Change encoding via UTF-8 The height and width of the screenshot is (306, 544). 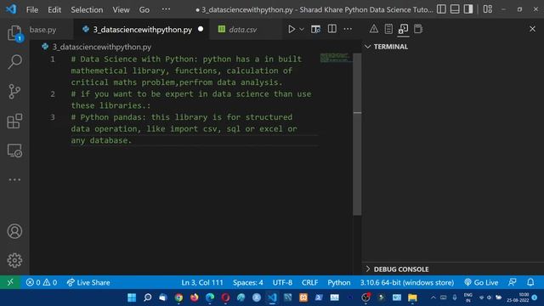(x=282, y=282)
